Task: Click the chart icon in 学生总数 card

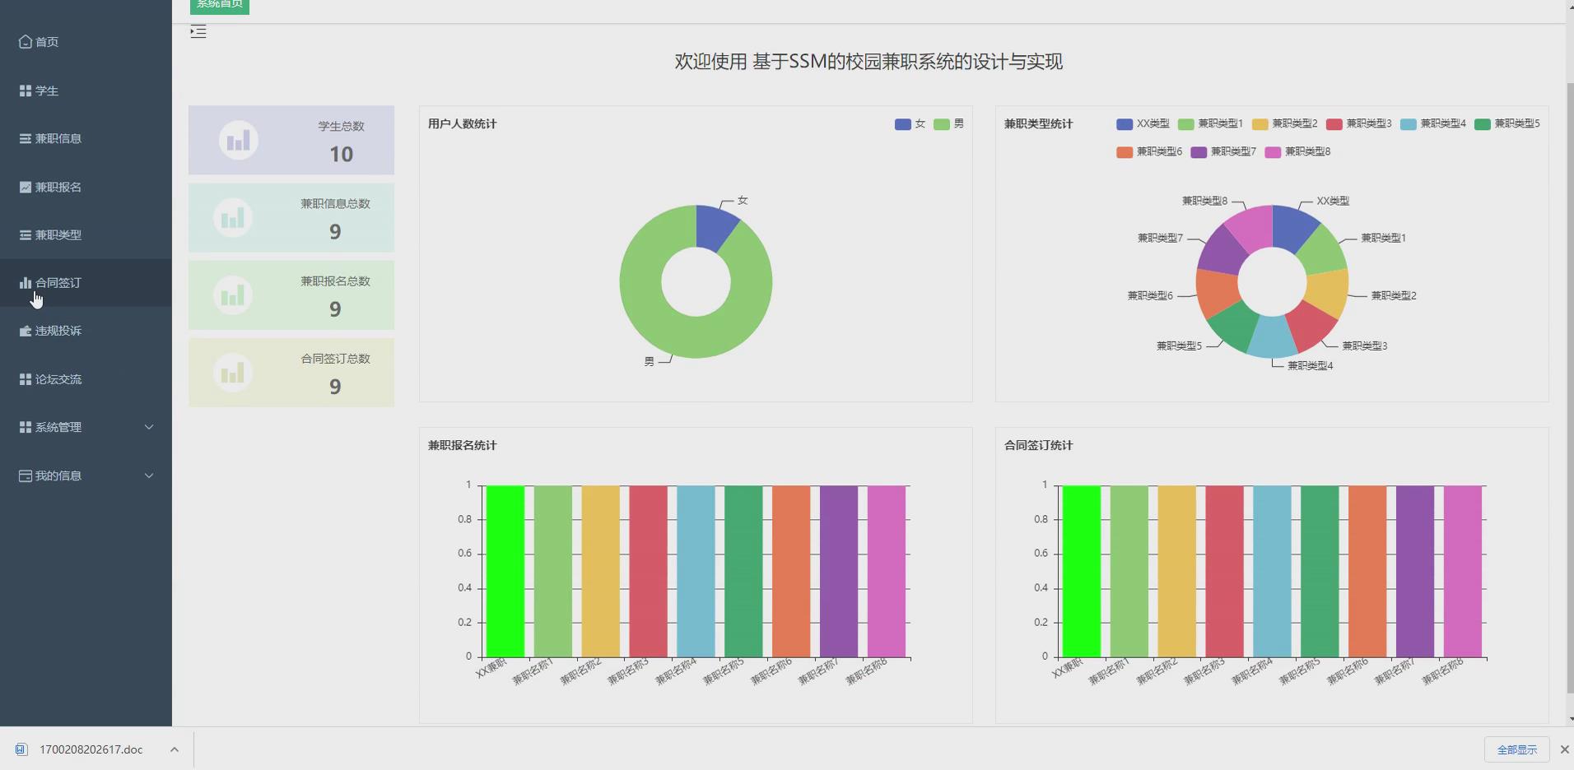Action: click(239, 141)
